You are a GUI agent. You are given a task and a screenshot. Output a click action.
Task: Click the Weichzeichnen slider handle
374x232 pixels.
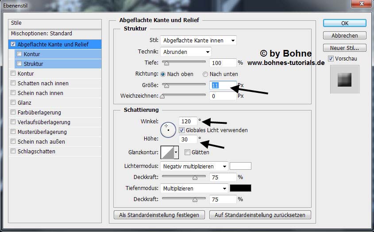(162, 96)
